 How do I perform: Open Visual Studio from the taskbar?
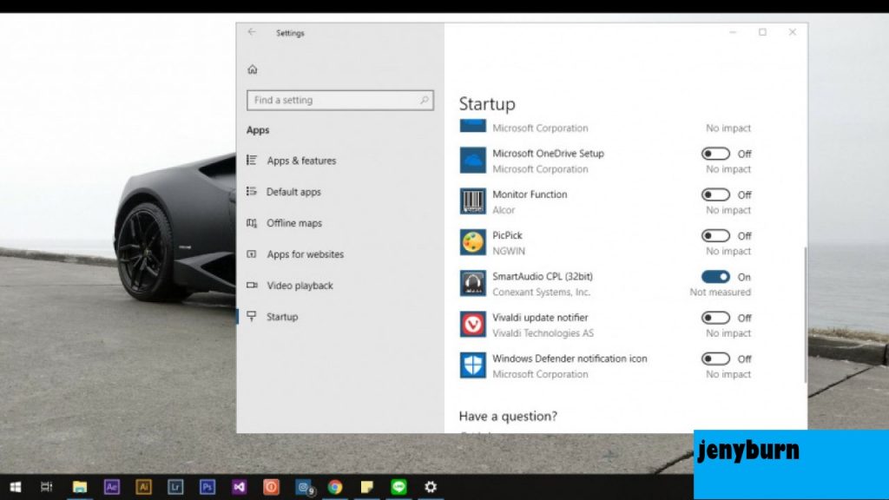tap(240, 487)
